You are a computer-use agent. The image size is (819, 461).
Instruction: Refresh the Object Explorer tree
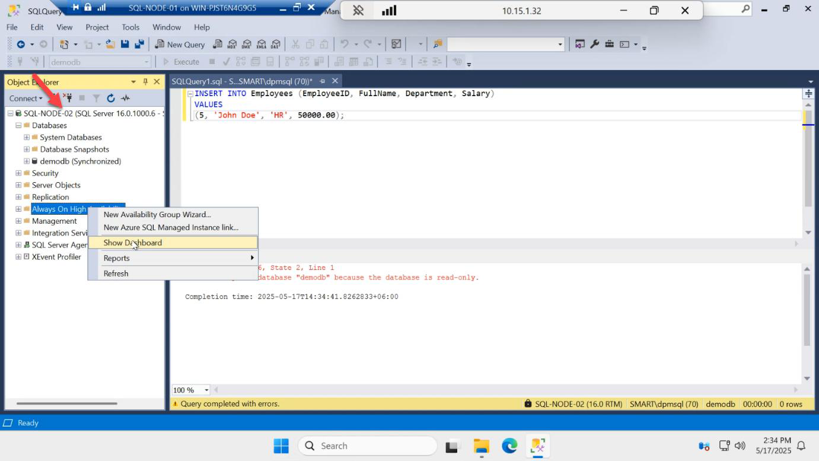(x=111, y=98)
